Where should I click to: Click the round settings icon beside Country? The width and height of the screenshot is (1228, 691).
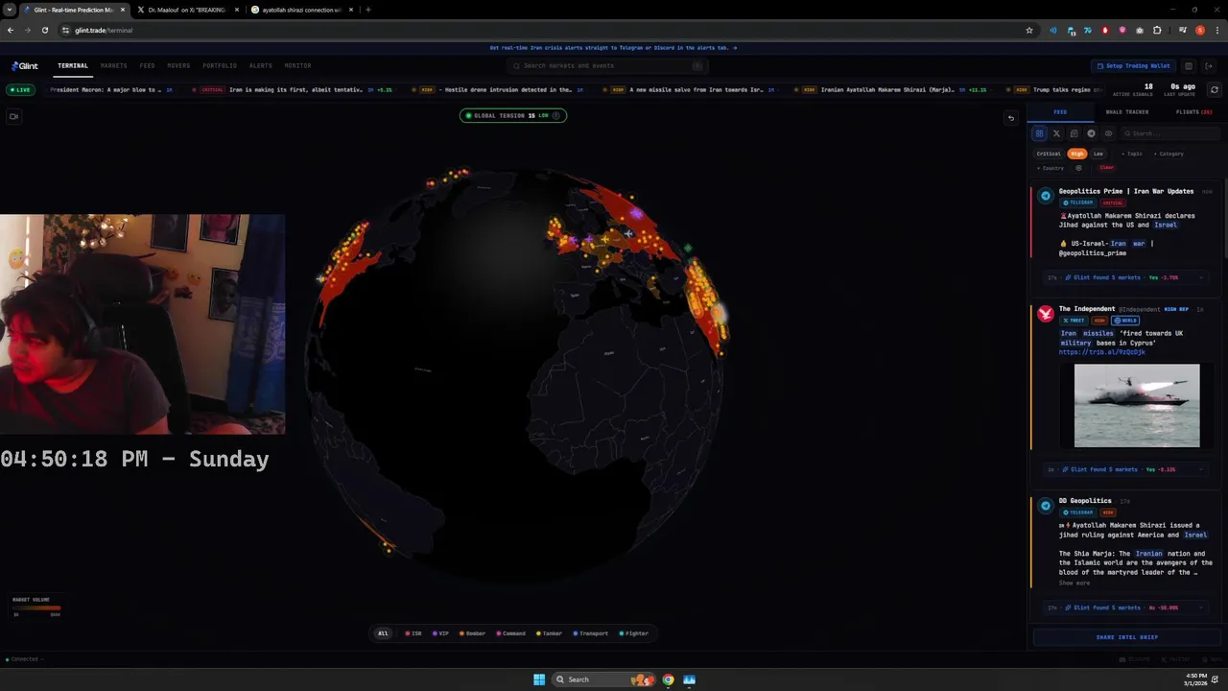[x=1078, y=168]
